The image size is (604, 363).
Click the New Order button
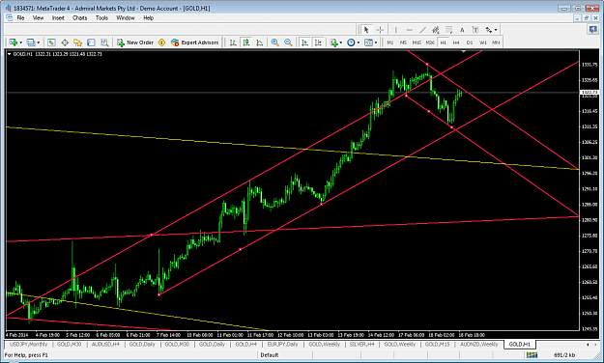135,42
